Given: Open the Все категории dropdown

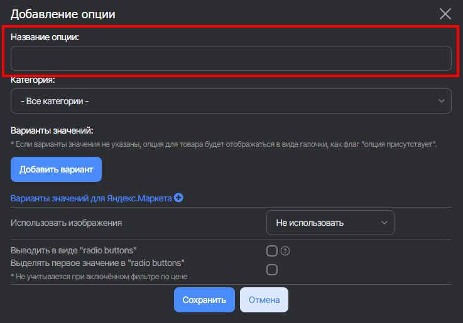Looking at the screenshot, I should pos(231,101).
